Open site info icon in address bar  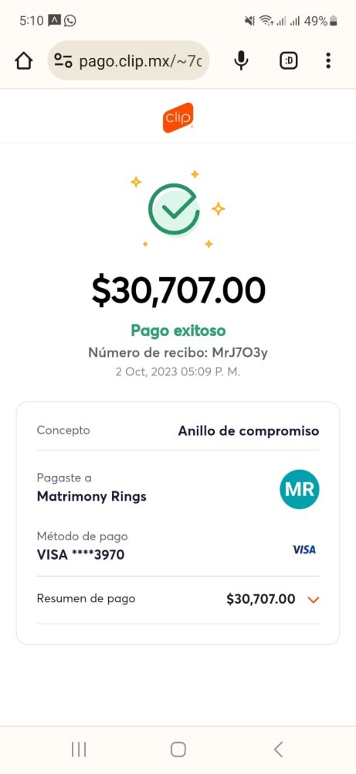point(63,60)
